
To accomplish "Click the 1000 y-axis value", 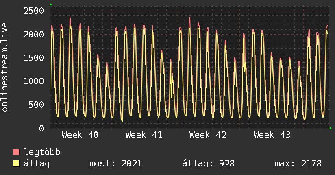I will click(x=34, y=81).
